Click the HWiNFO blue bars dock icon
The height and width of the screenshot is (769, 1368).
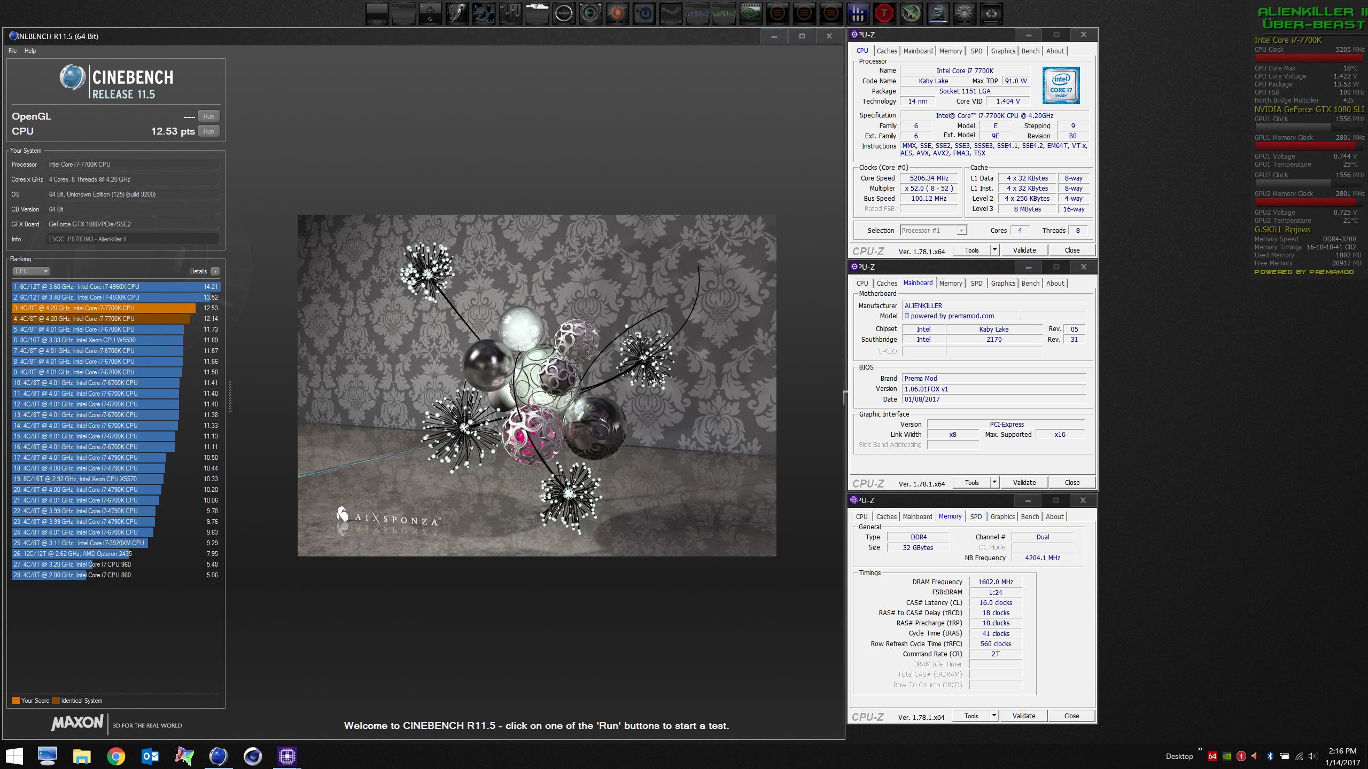click(x=857, y=13)
